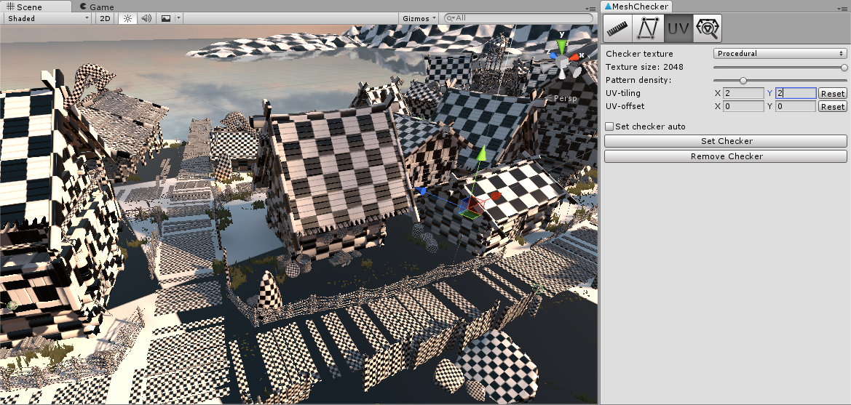
Task: Expand the Gizmos dropdown
Action: coord(419,18)
